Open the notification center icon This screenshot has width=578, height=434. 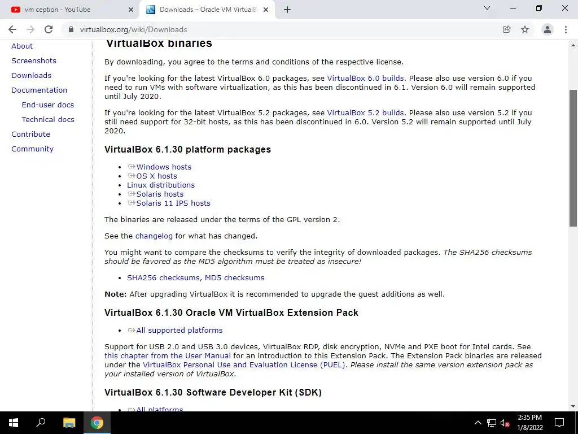click(559, 423)
